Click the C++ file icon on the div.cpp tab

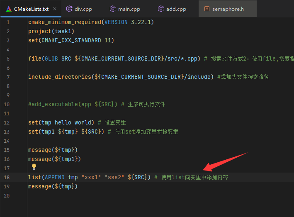coord(69,9)
